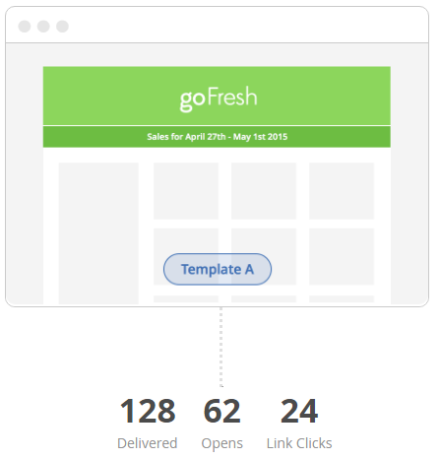Click the first gray window dot

click(25, 27)
